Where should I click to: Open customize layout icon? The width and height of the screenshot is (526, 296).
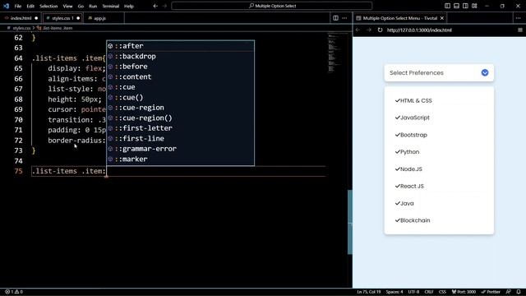pos(474,6)
